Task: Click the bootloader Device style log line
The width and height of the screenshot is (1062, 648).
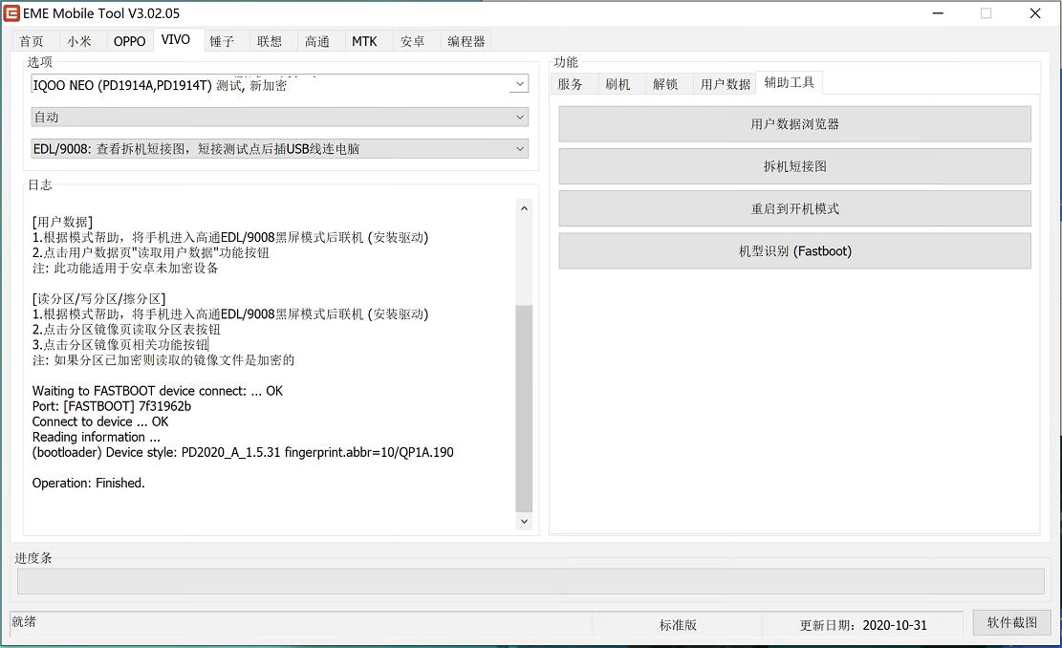Action: (243, 452)
